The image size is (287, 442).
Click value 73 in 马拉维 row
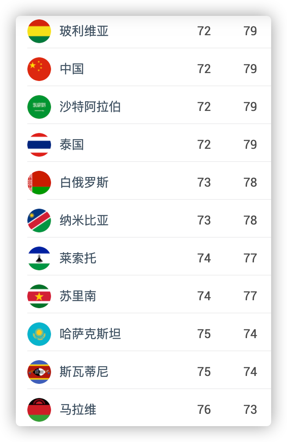(250, 410)
